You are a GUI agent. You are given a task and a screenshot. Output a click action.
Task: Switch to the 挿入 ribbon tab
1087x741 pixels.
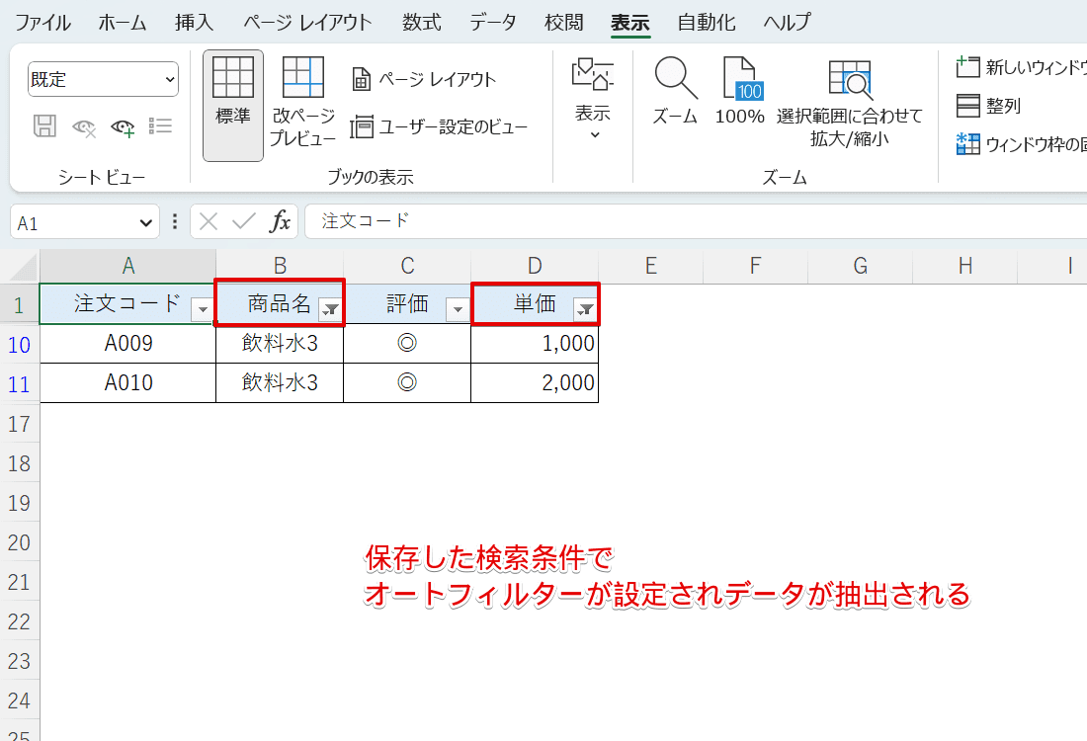pos(194,23)
